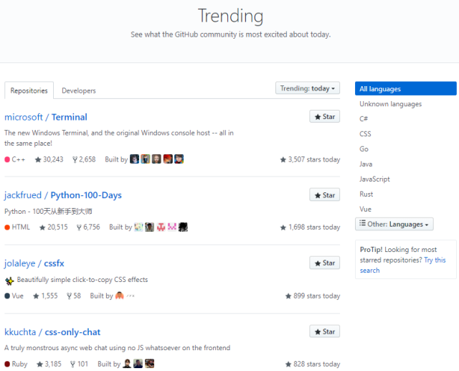459x371 pixels.
Task: Click '1,698 stars today' text
Action: [x=310, y=227]
